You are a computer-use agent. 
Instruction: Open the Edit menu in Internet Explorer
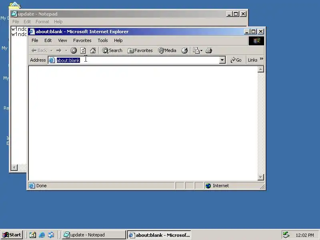pyautogui.click(x=48, y=40)
